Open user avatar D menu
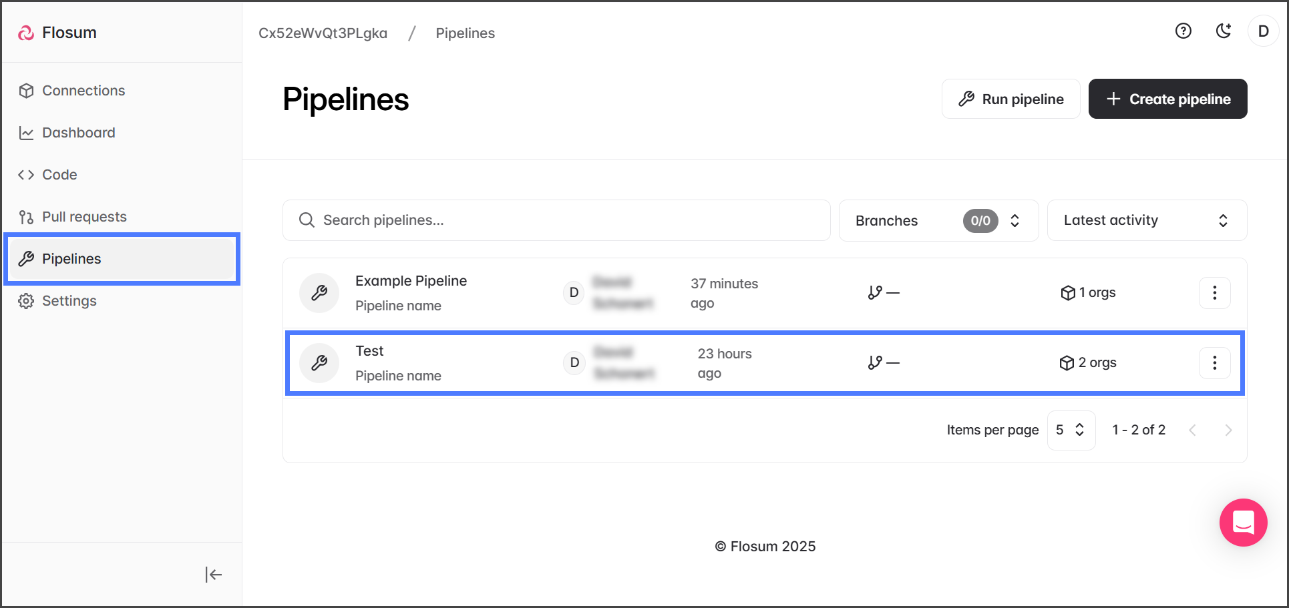Screen dimensions: 1289x608 pyautogui.click(x=1263, y=31)
